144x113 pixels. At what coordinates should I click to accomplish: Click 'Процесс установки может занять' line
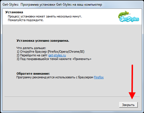(45, 16)
